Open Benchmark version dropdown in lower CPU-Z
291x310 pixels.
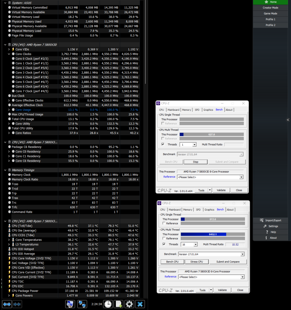coord(242,254)
